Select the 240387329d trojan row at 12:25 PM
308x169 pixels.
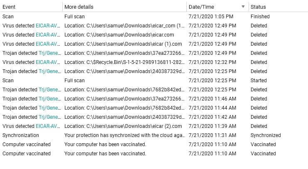154,71
